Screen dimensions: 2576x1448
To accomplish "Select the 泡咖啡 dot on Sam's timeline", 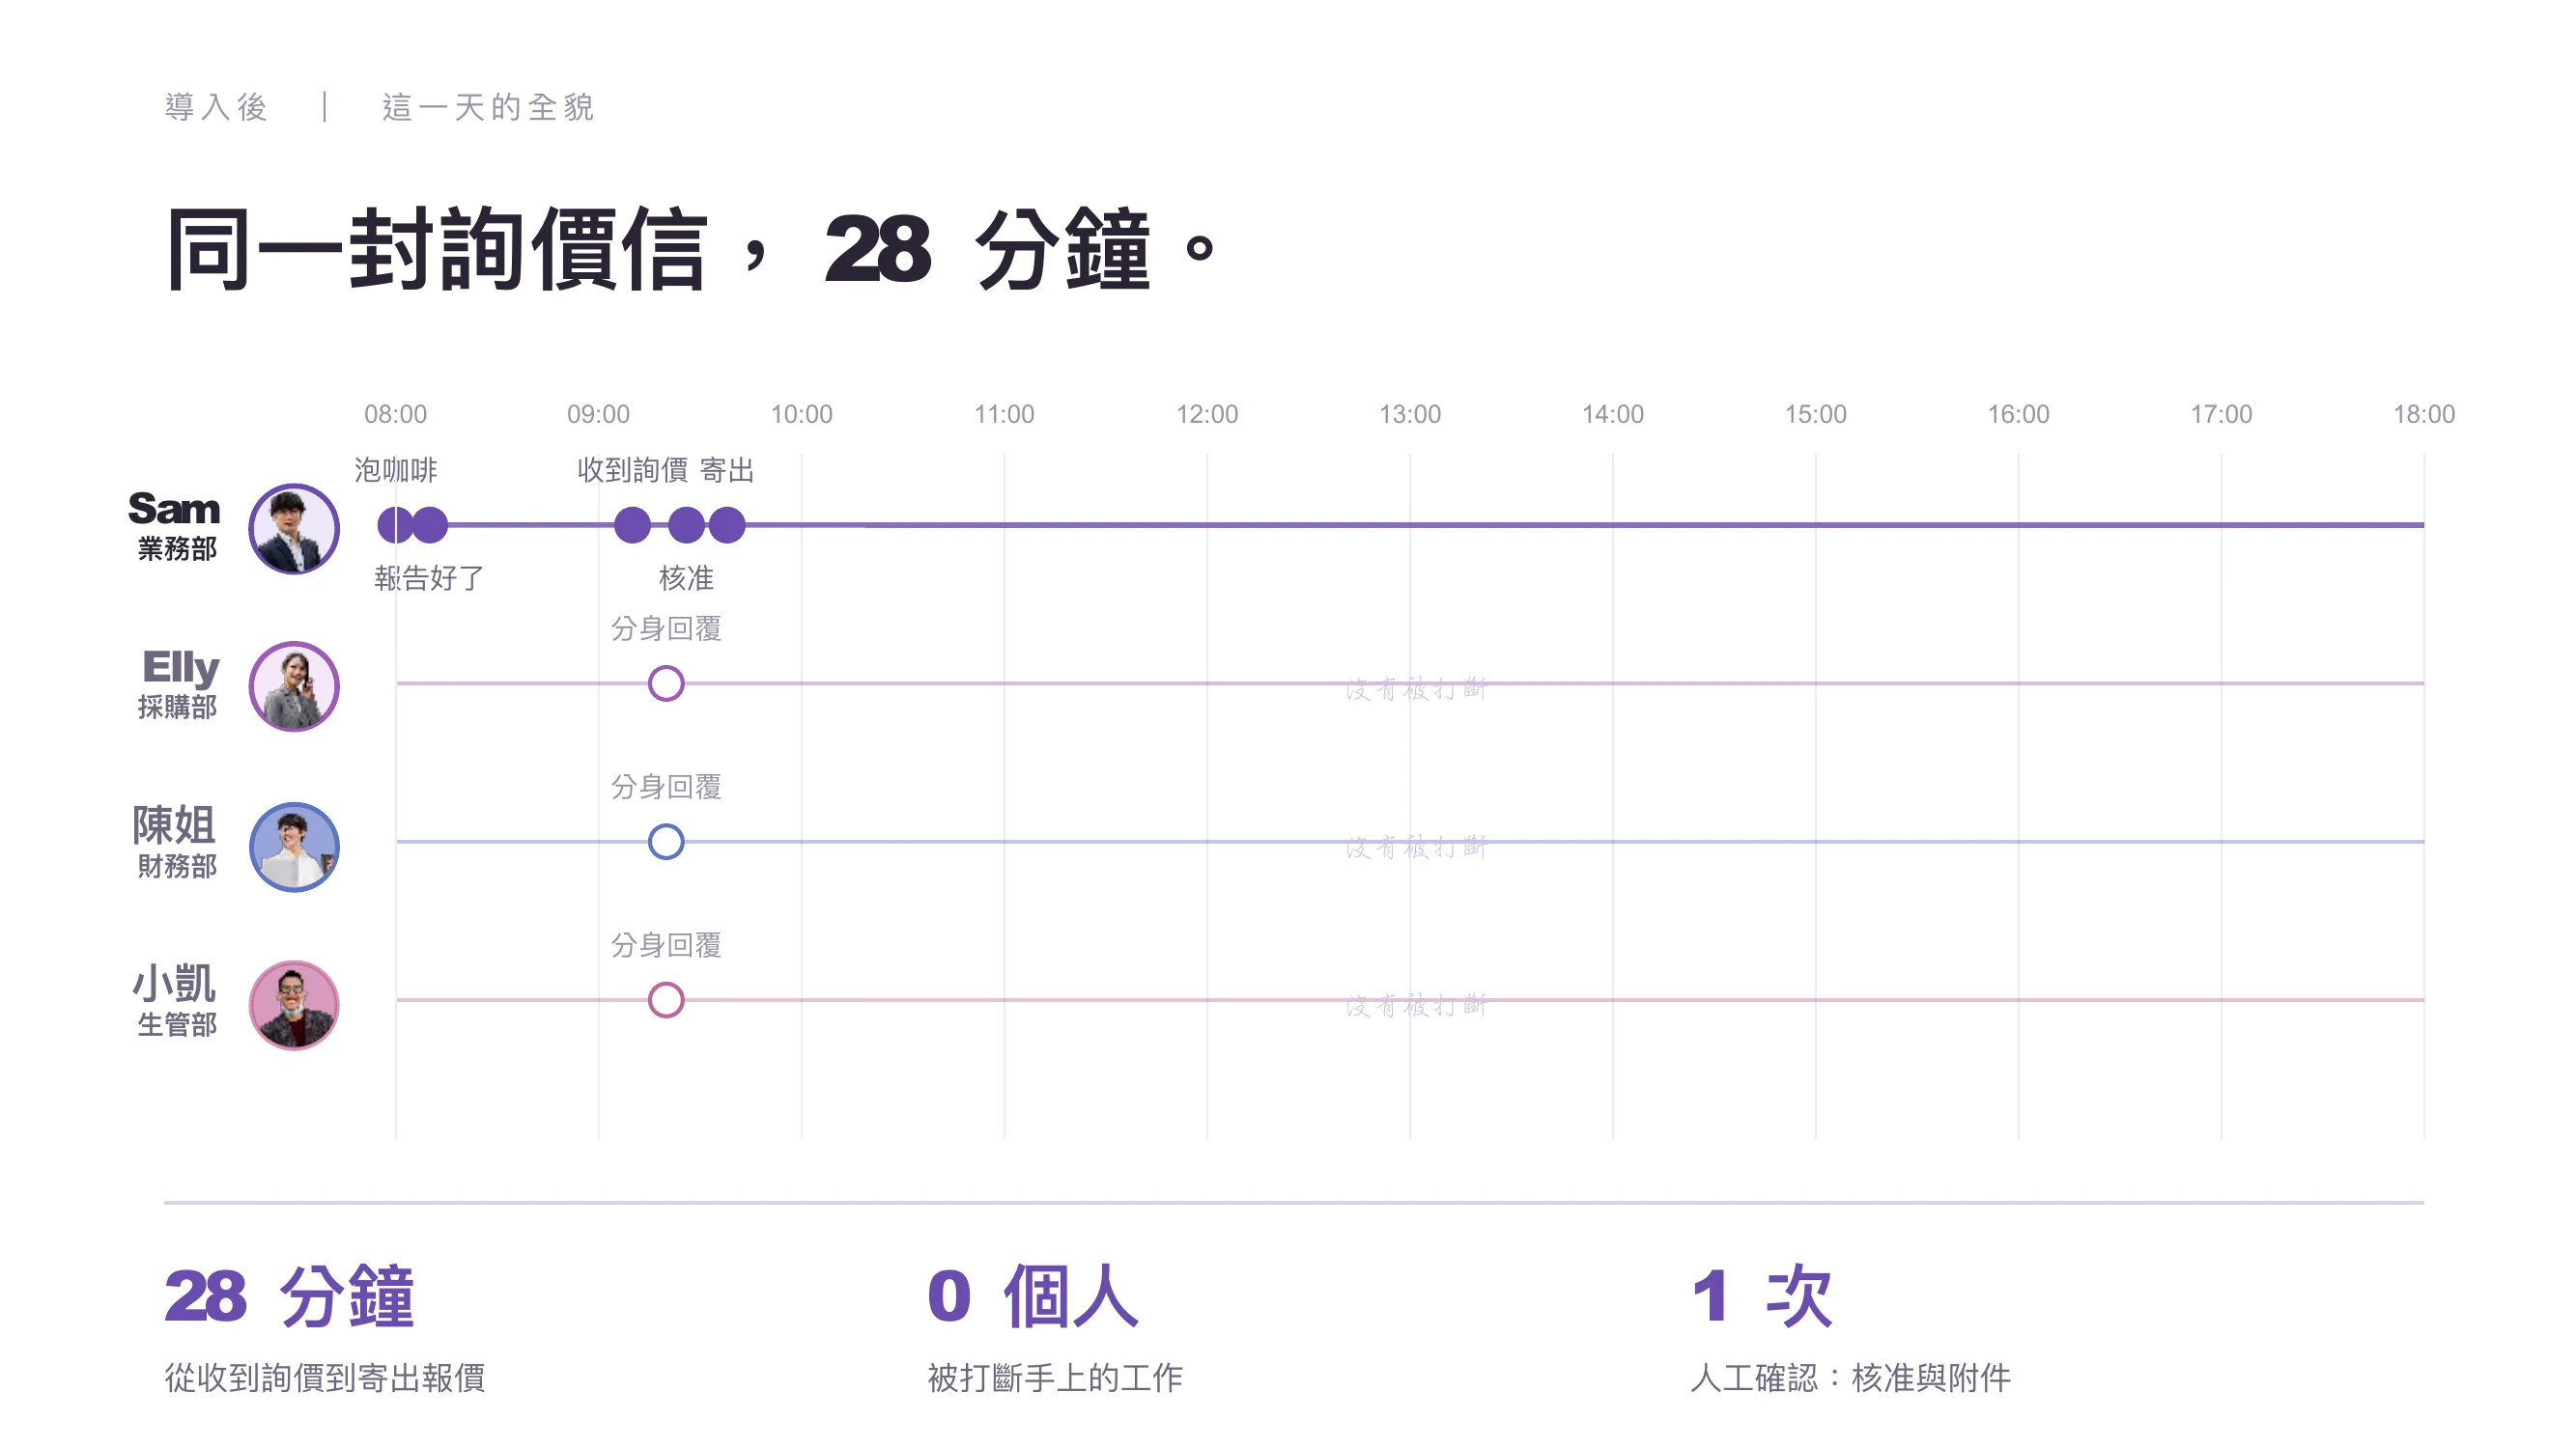I will (x=395, y=524).
